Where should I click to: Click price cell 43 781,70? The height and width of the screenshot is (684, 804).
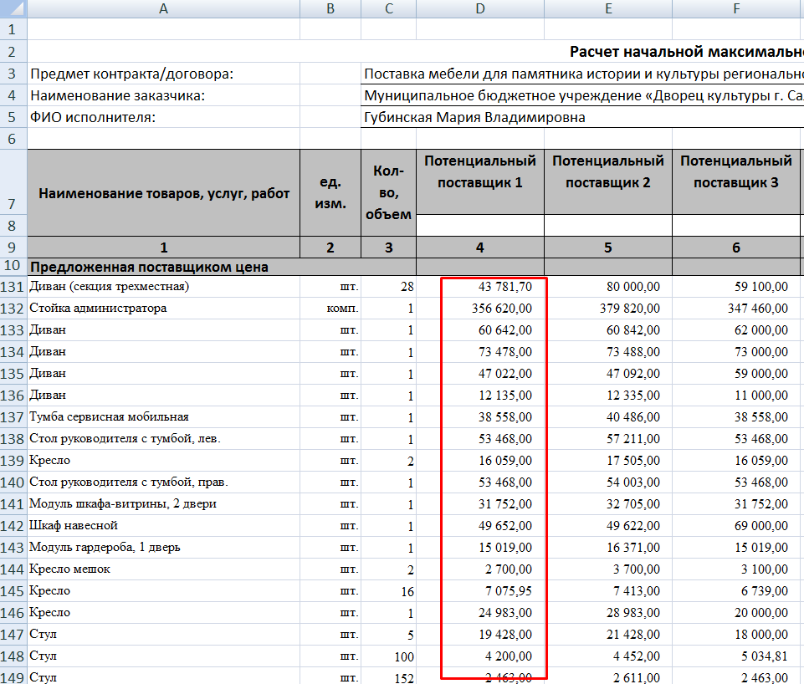click(480, 287)
